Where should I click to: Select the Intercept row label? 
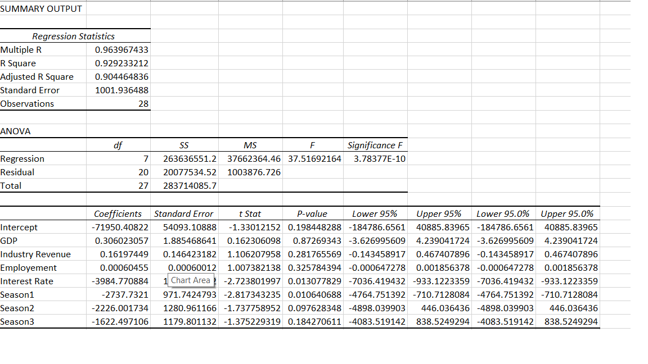tap(43, 227)
